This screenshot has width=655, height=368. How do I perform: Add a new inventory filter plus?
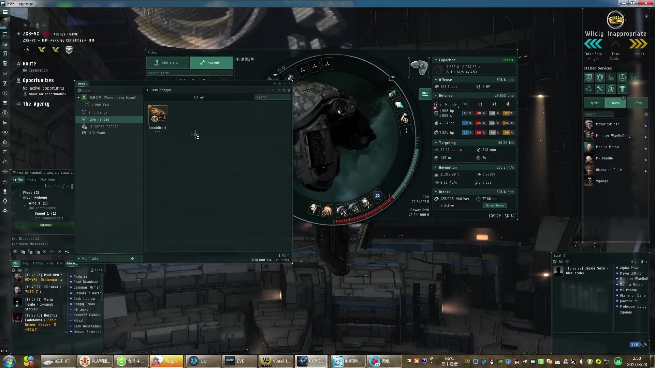[x=132, y=258]
